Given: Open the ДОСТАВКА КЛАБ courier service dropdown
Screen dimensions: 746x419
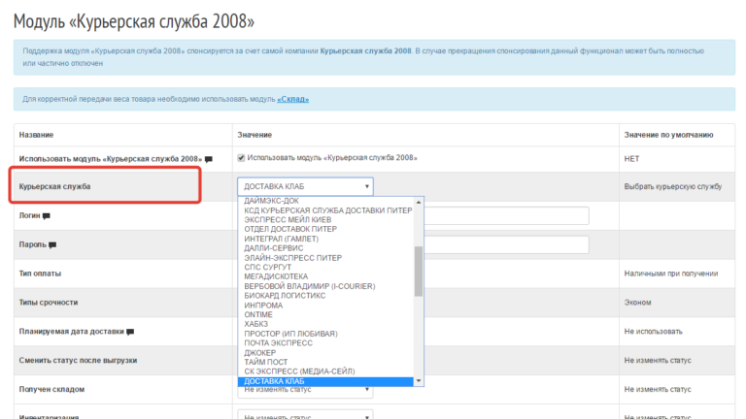Looking at the screenshot, I should 305,186.
